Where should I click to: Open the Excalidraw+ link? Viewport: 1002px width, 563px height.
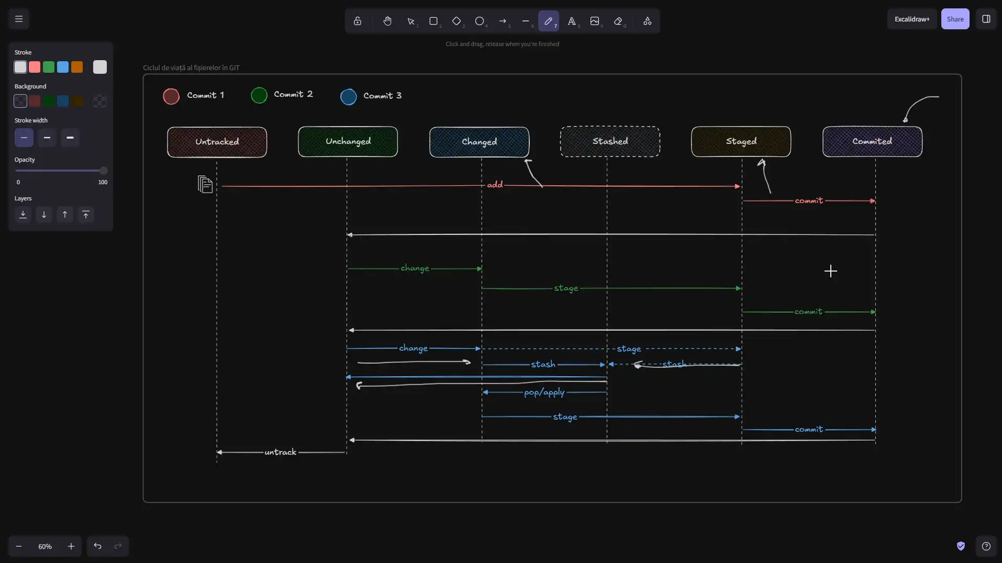(x=912, y=19)
